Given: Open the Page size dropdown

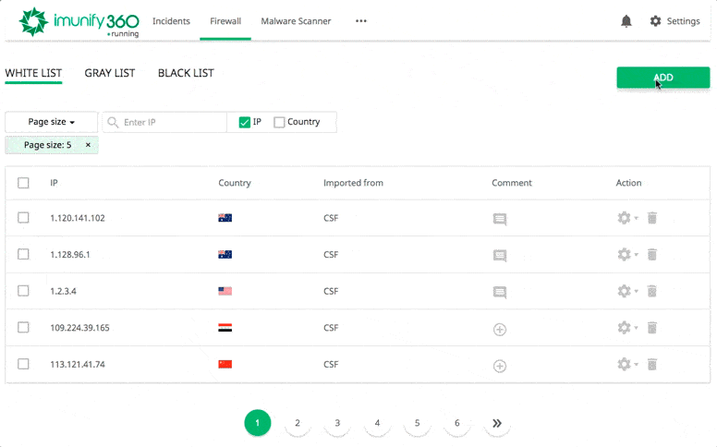Looking at the screenshot, I should click(51, 122).
